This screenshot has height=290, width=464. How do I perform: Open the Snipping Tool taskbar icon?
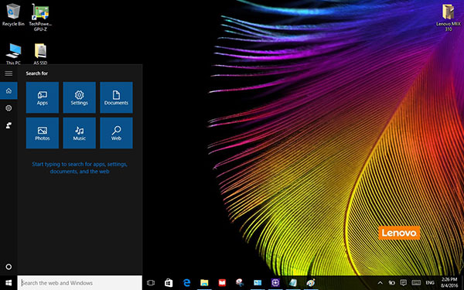coord(240,283)
